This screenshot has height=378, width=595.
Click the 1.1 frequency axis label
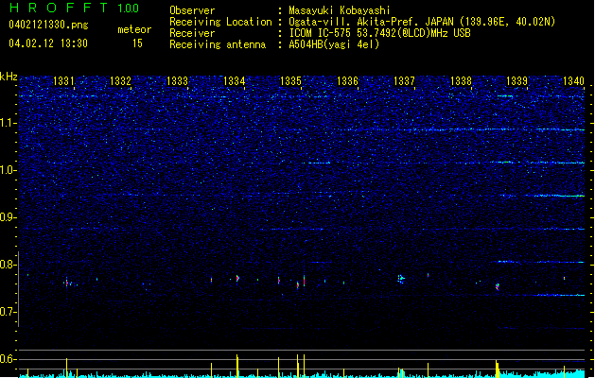click(8, 123)
